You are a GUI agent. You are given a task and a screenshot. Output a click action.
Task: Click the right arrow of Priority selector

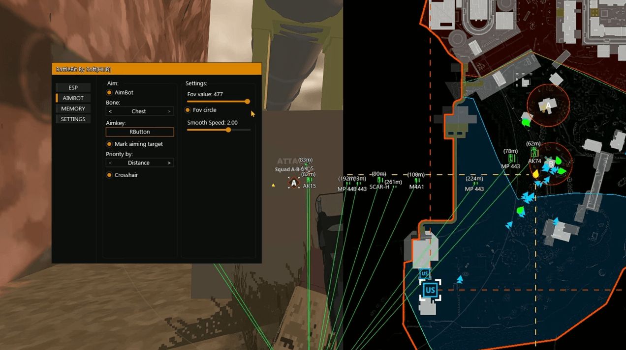point(169,163)
